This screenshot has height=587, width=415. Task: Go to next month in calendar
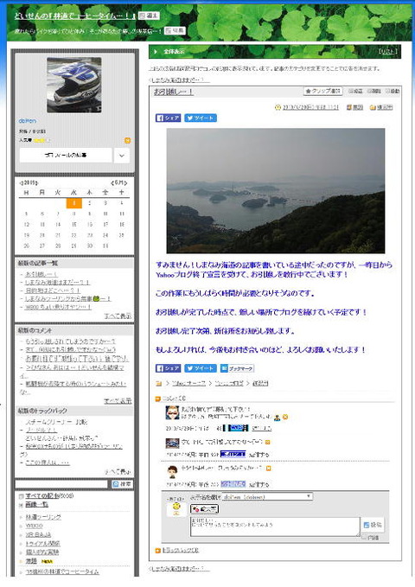point(126,183)
